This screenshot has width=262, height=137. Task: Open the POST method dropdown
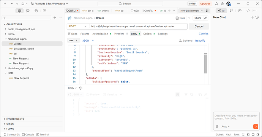click(x=78, y=26)
